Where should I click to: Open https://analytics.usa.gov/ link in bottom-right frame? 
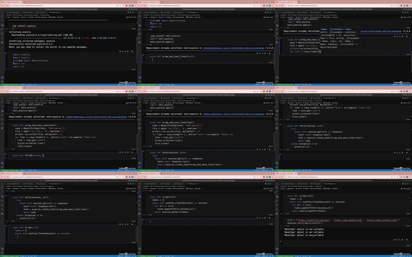(314, 220)
